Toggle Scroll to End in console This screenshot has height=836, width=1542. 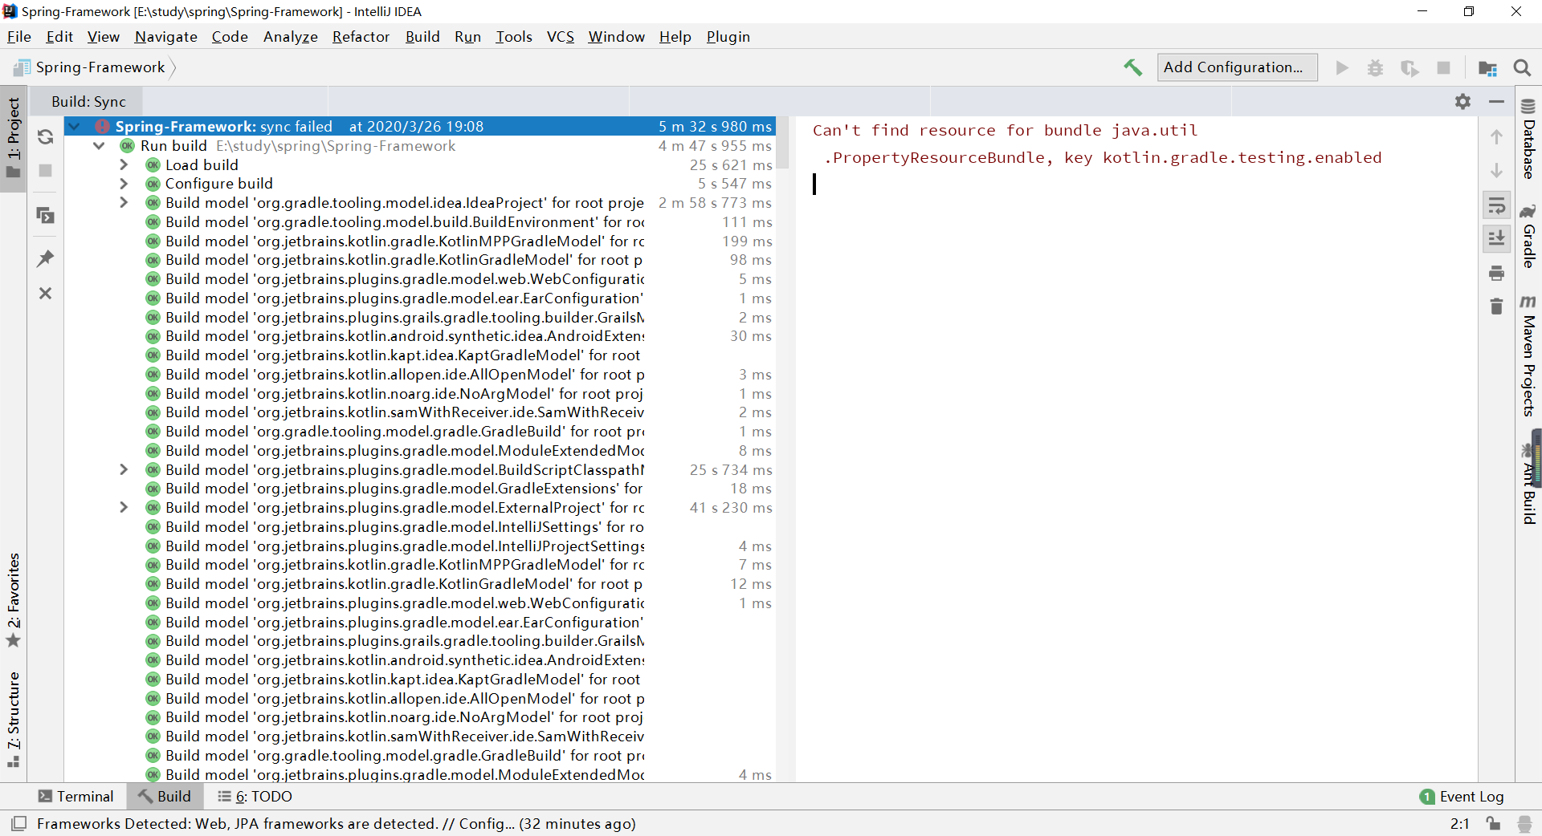tap(1496, 238)
